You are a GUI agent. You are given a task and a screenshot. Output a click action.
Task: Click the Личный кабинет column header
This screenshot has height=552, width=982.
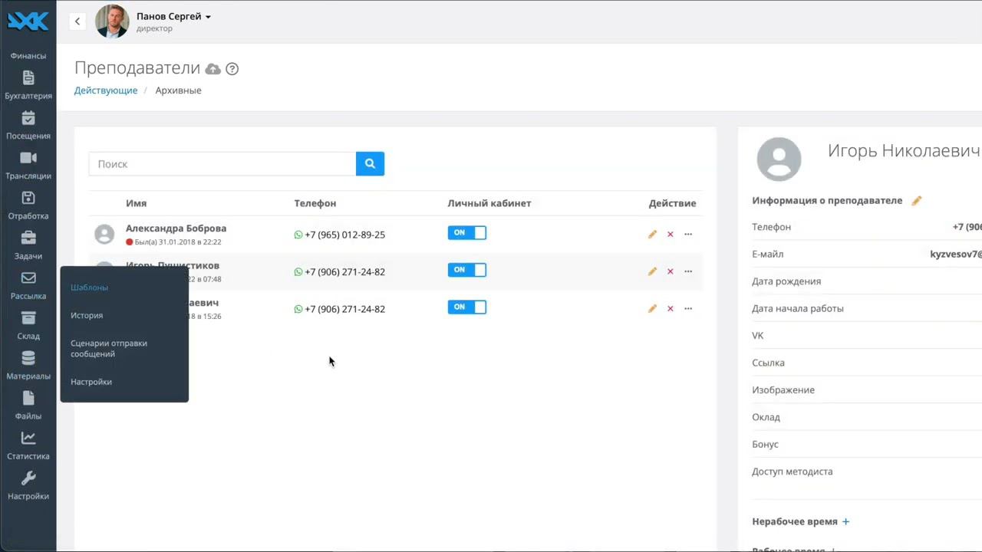tap(489, 203)
